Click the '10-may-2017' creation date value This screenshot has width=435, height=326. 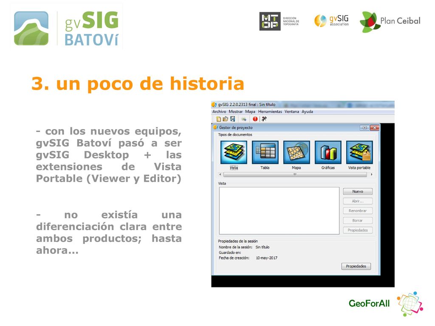[x=266, y=258]
